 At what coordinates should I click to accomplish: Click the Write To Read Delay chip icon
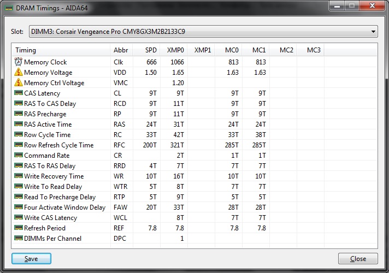19,186
